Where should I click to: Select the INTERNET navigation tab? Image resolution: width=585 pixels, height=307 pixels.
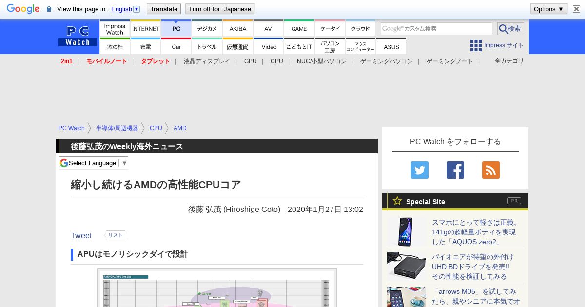[146, 29]
